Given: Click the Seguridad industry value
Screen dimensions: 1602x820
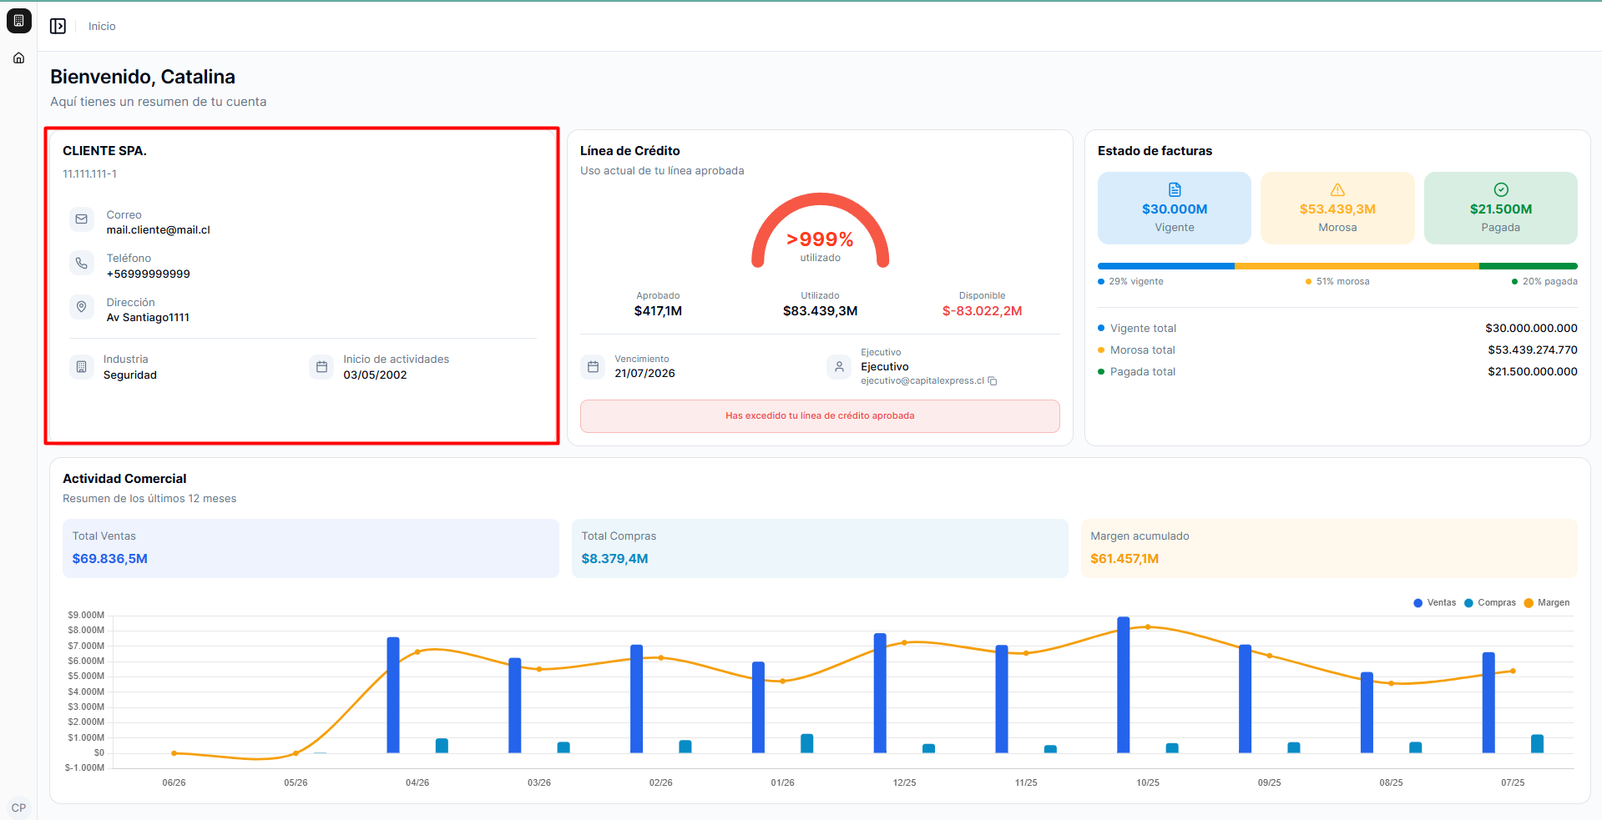Looking at the screenshot, I should pos(129,375).
